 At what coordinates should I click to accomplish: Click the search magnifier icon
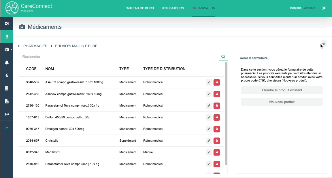(223, 56)
